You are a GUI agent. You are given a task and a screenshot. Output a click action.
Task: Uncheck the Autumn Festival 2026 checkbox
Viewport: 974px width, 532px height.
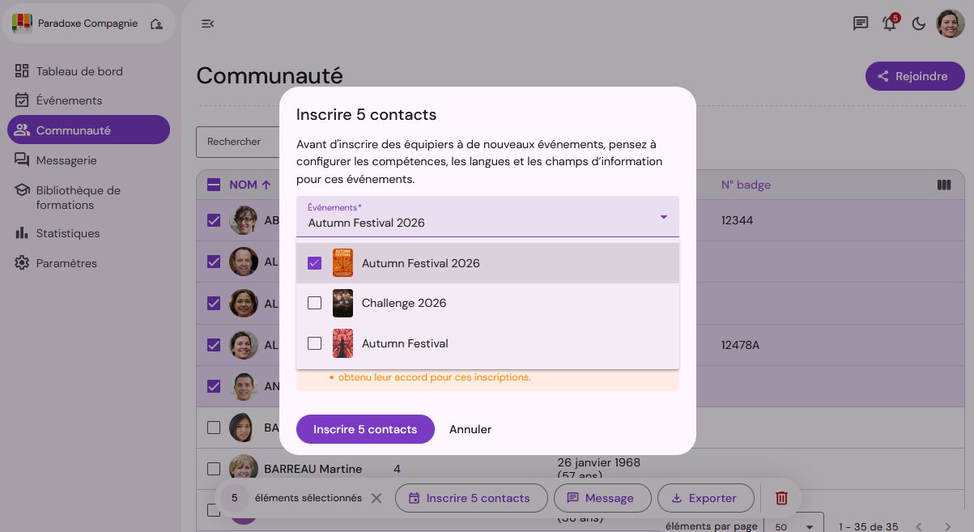click(x=315, y=263)
